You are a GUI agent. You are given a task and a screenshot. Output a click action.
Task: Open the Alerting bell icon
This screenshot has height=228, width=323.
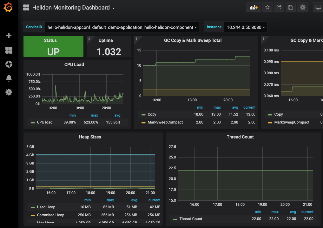(x=9, y=78)
